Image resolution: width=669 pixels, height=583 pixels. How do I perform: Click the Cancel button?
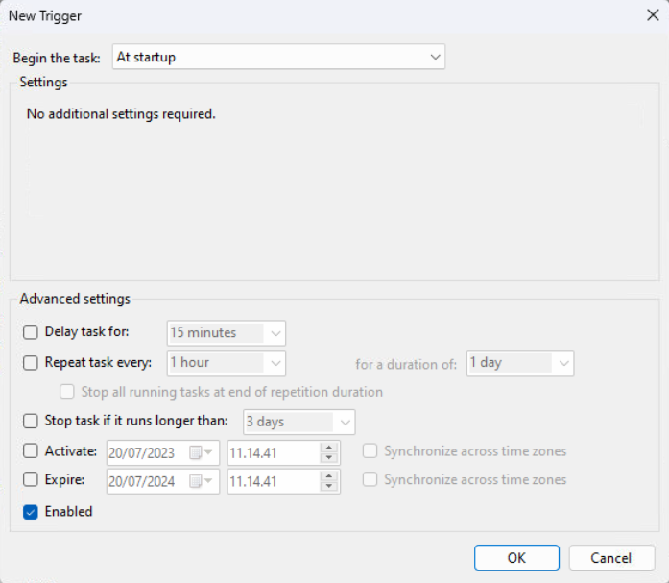611,558
